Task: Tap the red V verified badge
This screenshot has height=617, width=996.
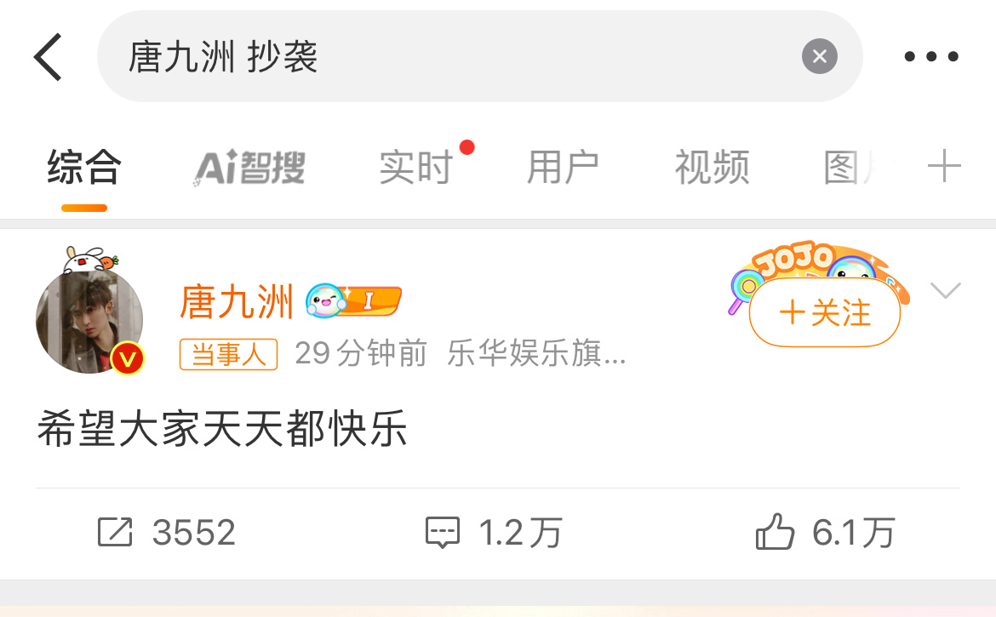Action: pyautogui.click(x=128, y=359)
